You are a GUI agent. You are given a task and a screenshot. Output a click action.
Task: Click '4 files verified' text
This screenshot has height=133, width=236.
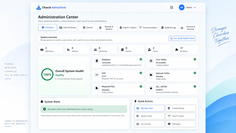(x=107, y=93)
